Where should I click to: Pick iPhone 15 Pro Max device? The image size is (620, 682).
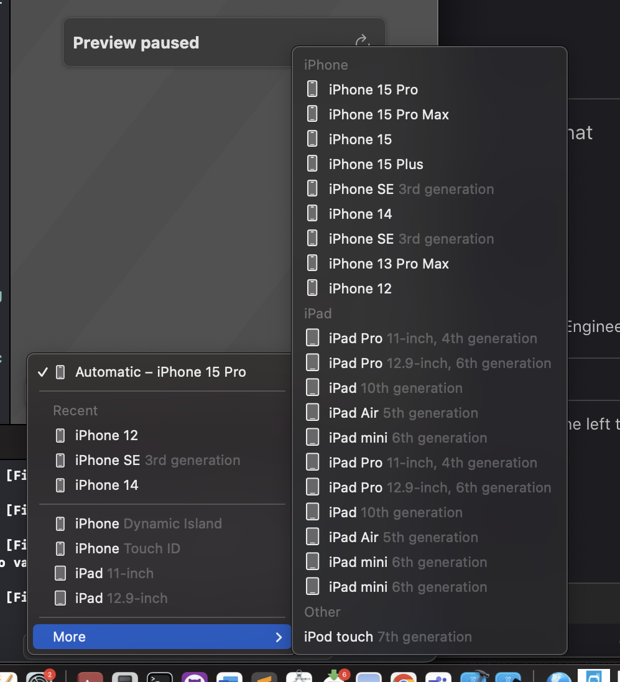point(430,114)
